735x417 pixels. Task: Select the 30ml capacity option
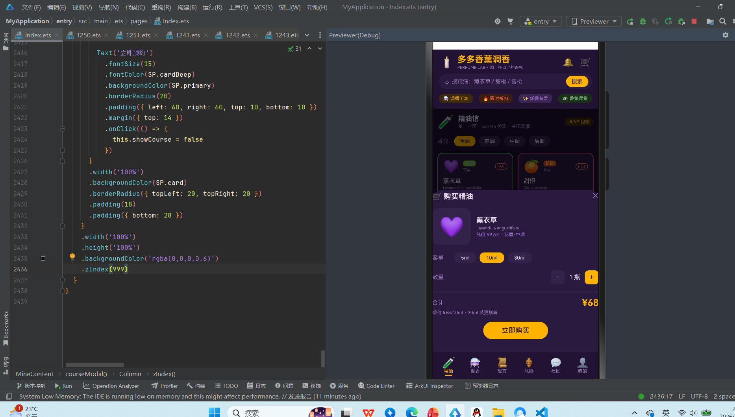coord(520,258)
